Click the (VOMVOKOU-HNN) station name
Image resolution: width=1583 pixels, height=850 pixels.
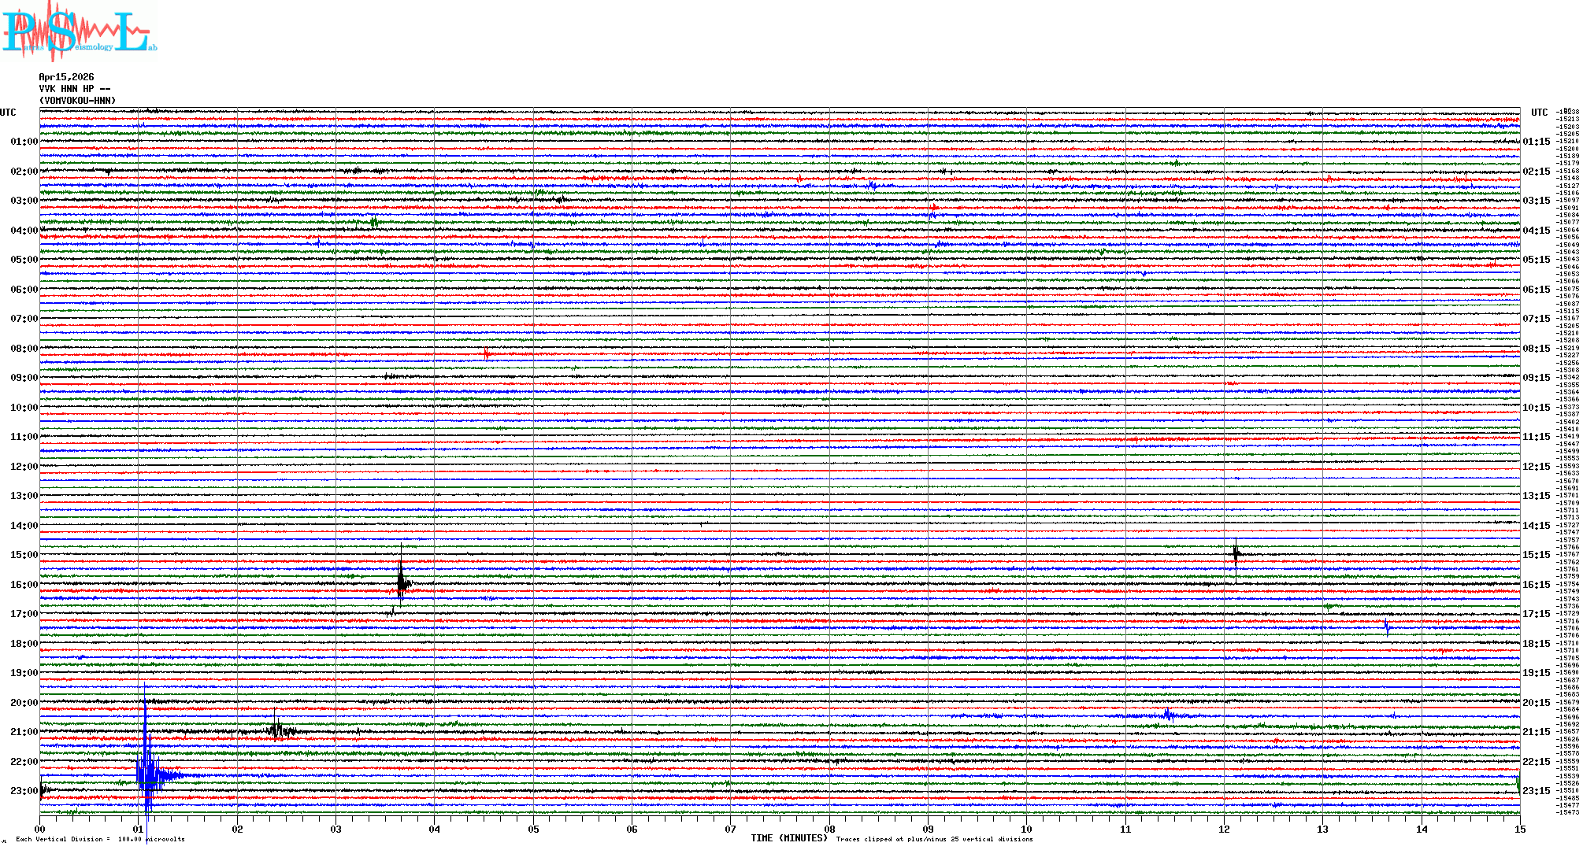78,101
